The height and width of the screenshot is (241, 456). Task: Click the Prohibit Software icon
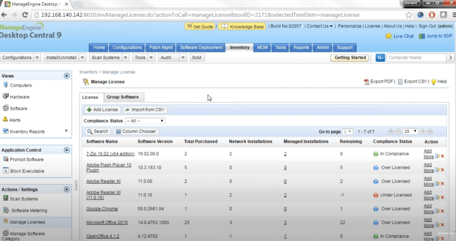click(x=5, y=159)
